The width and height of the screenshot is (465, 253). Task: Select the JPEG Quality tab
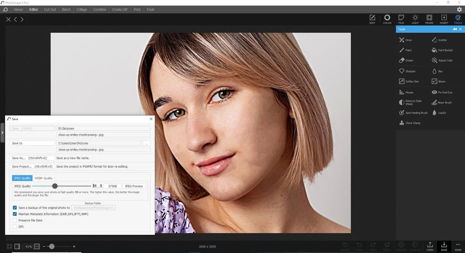(22, 178)
